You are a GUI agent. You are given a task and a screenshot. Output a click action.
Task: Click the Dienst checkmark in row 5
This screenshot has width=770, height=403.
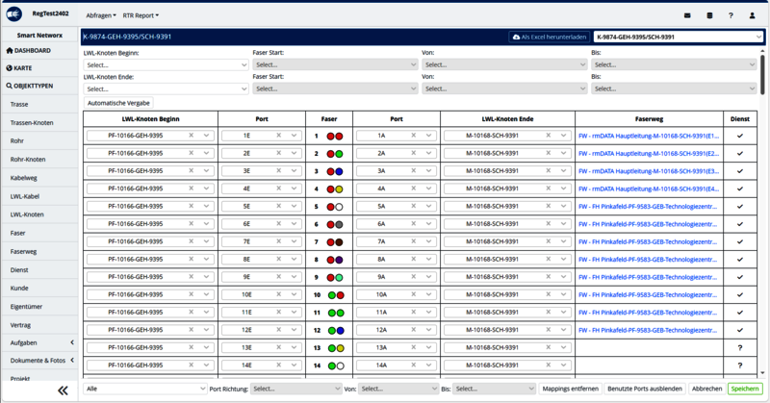(740, 206)
